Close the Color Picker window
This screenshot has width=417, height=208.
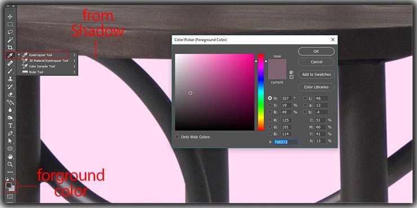(332, 39)
